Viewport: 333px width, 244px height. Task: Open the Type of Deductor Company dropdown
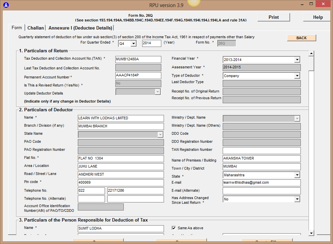(297, 76)
